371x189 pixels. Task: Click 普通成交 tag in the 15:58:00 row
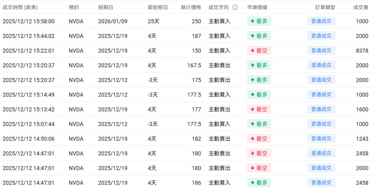tap(321, 21)
